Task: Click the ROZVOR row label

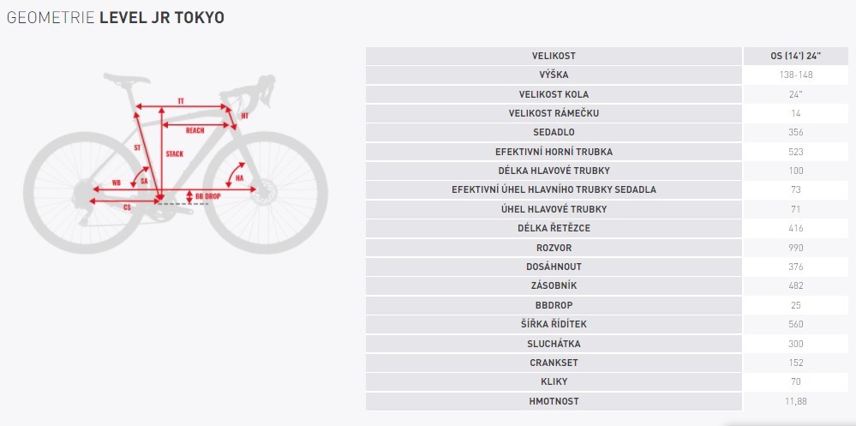Action: [x=554, y=248]
